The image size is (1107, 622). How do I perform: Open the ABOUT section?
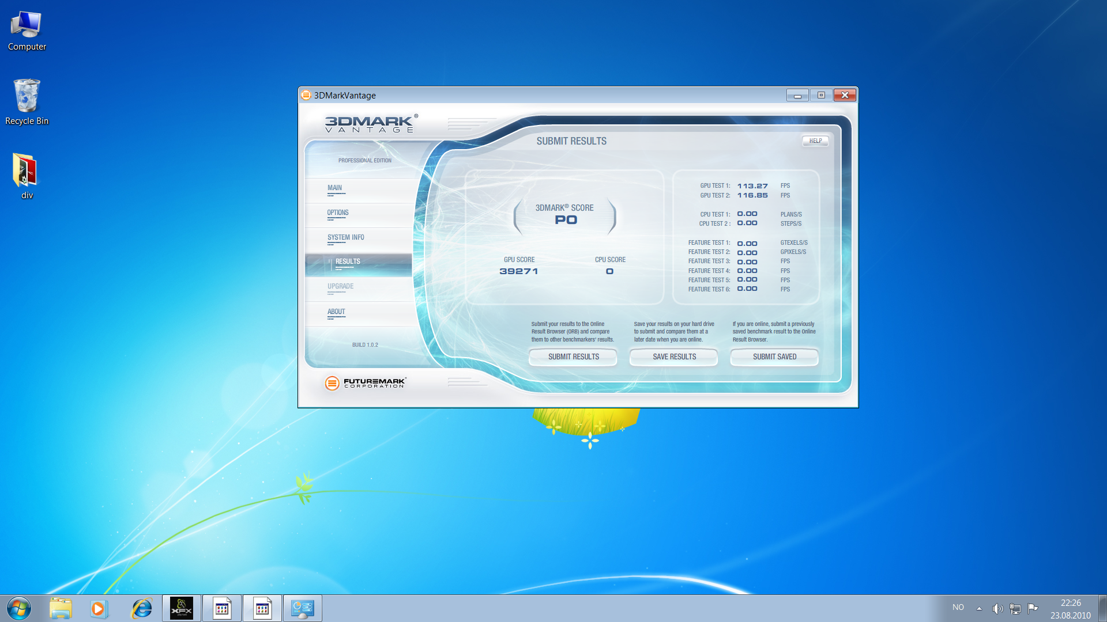[x=359, y=314]
